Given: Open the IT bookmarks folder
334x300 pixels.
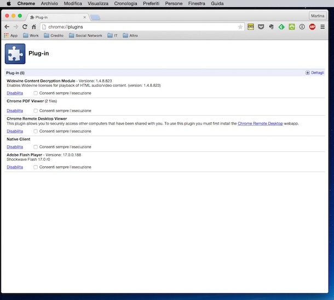Looking at the screenshot, I should [112, 36].
